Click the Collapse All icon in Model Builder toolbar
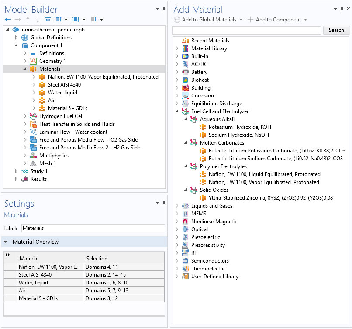 tap(58, 19)
